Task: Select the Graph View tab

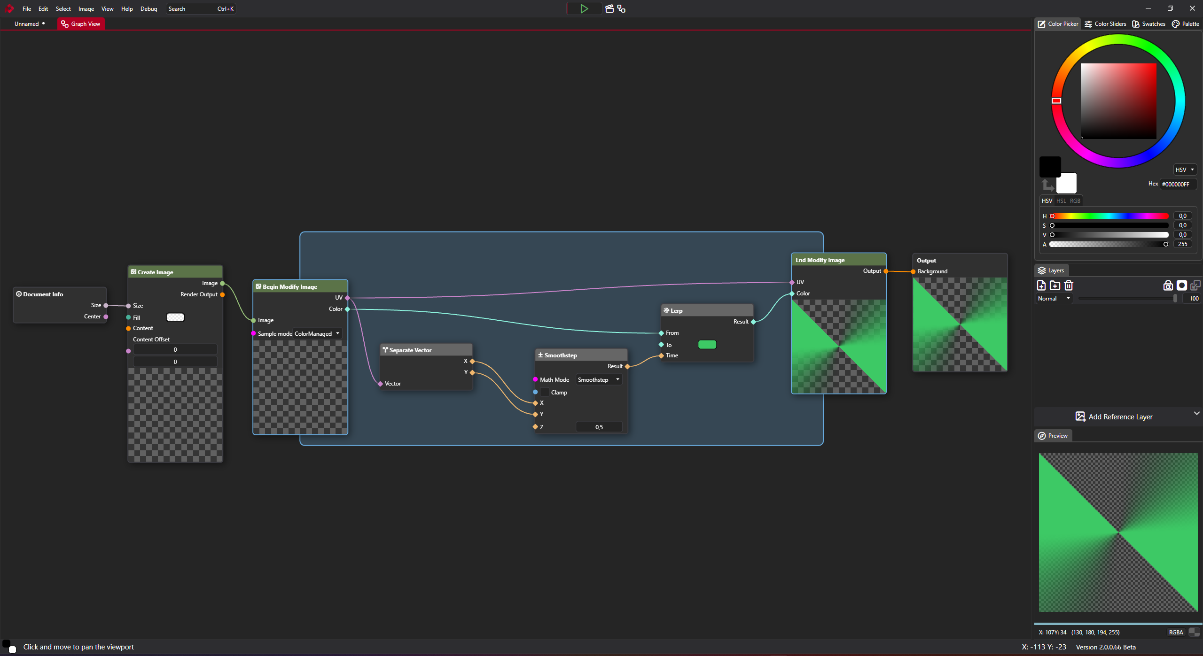Action: click(80, 23)
